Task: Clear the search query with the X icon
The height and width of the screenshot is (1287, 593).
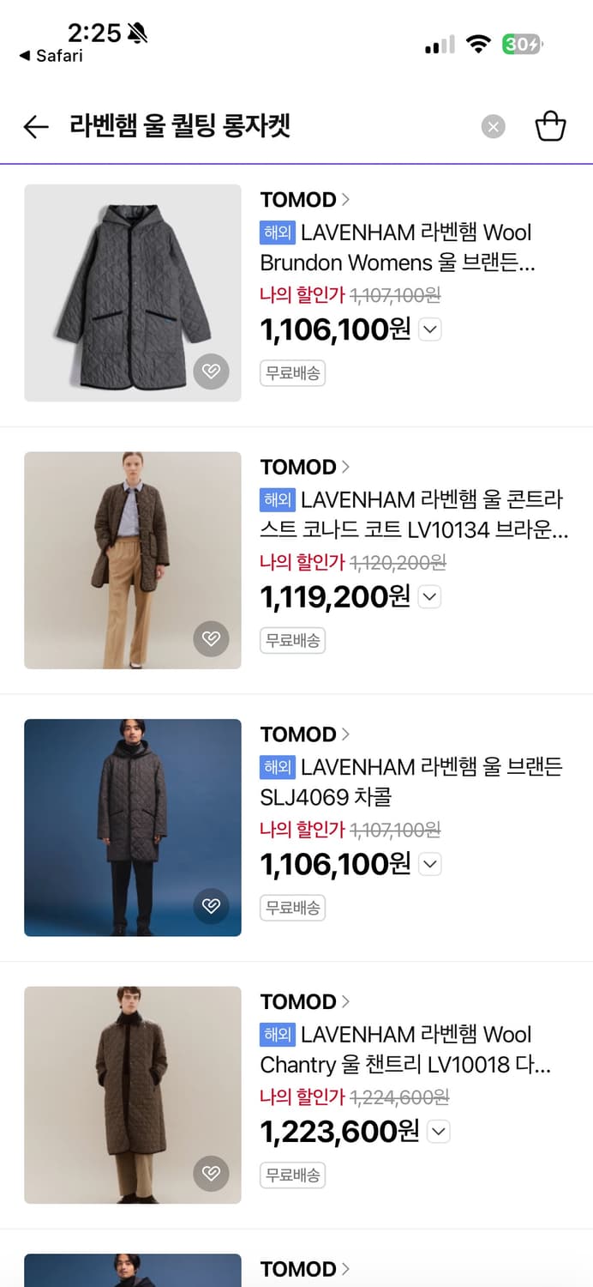Action: (x=493, y=126)
